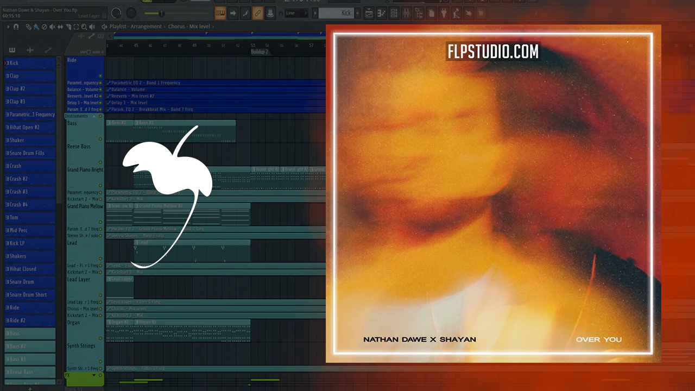The image size is (695, 391).
Task: Select the Mute tool
Action: (x=52, y=27)
